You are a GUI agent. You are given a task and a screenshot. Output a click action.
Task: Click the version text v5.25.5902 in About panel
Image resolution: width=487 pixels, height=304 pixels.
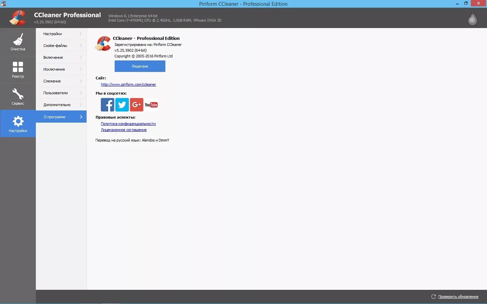131,50
